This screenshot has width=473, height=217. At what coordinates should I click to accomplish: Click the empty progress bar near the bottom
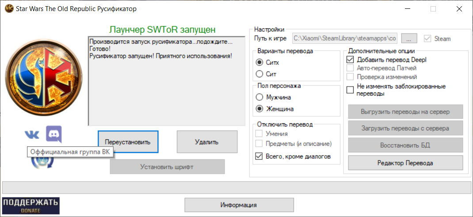coord(237,187)
